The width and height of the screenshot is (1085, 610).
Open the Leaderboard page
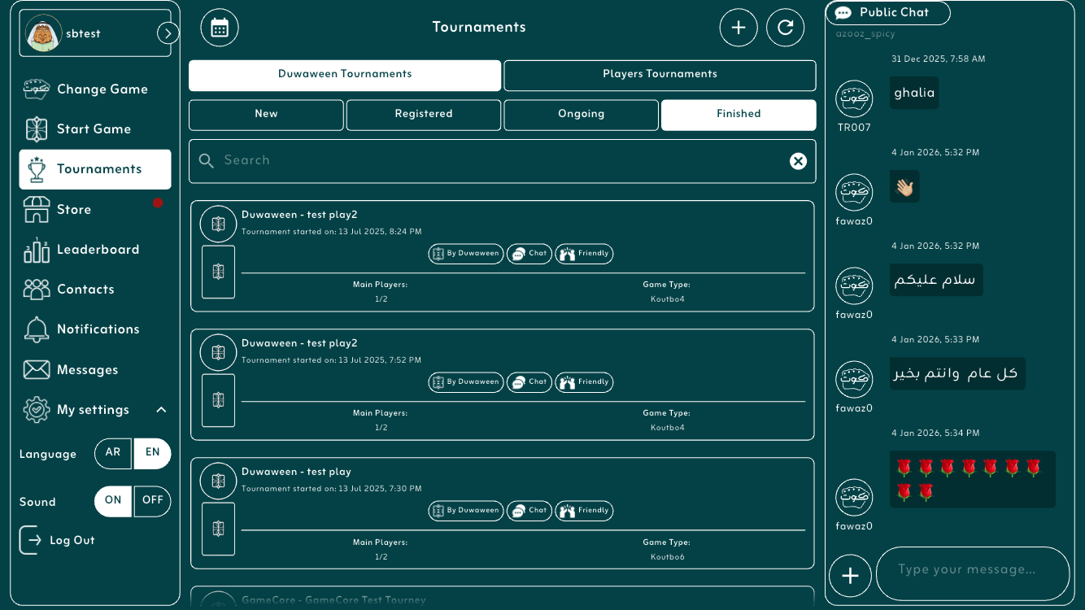(97, 250)
